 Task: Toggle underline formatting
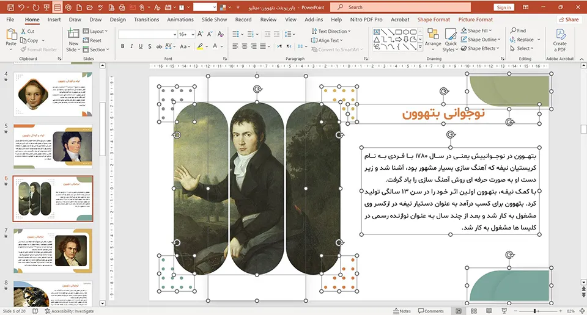(x=141, y=46)
